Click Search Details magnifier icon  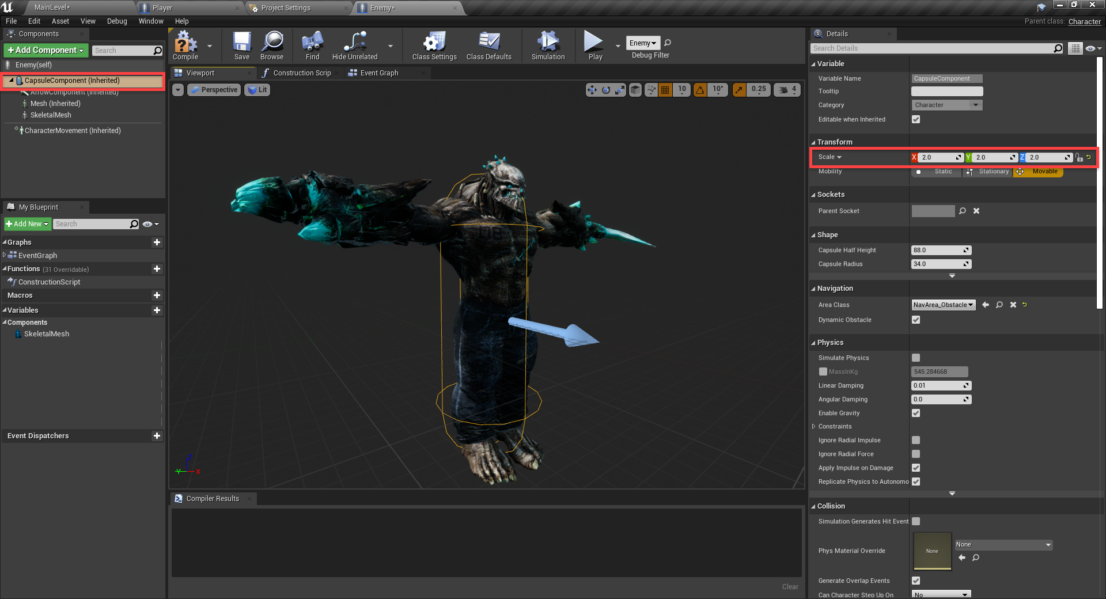(1058, 48)
